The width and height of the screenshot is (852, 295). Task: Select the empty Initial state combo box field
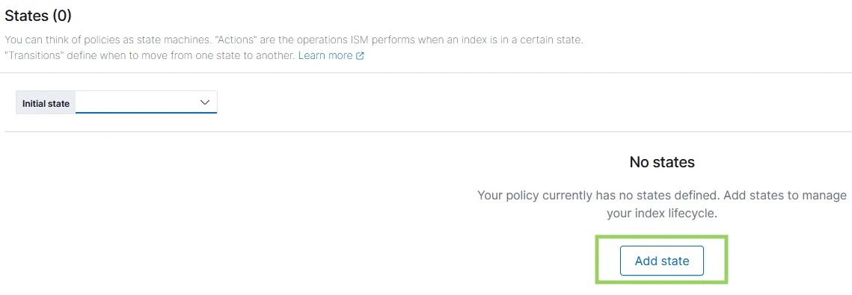coord(146,102)
